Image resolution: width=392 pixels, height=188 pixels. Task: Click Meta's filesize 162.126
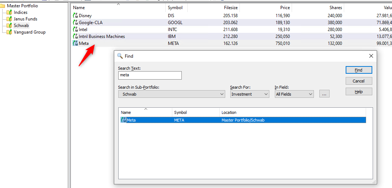pyautogui.click(x=231, y=43)
